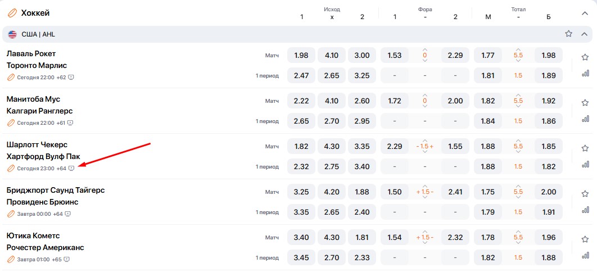Image resolution: width=597 pixels, height=272 pixels.
Task: Add Лаваль Рокет match to favorites
Action: 585,57
